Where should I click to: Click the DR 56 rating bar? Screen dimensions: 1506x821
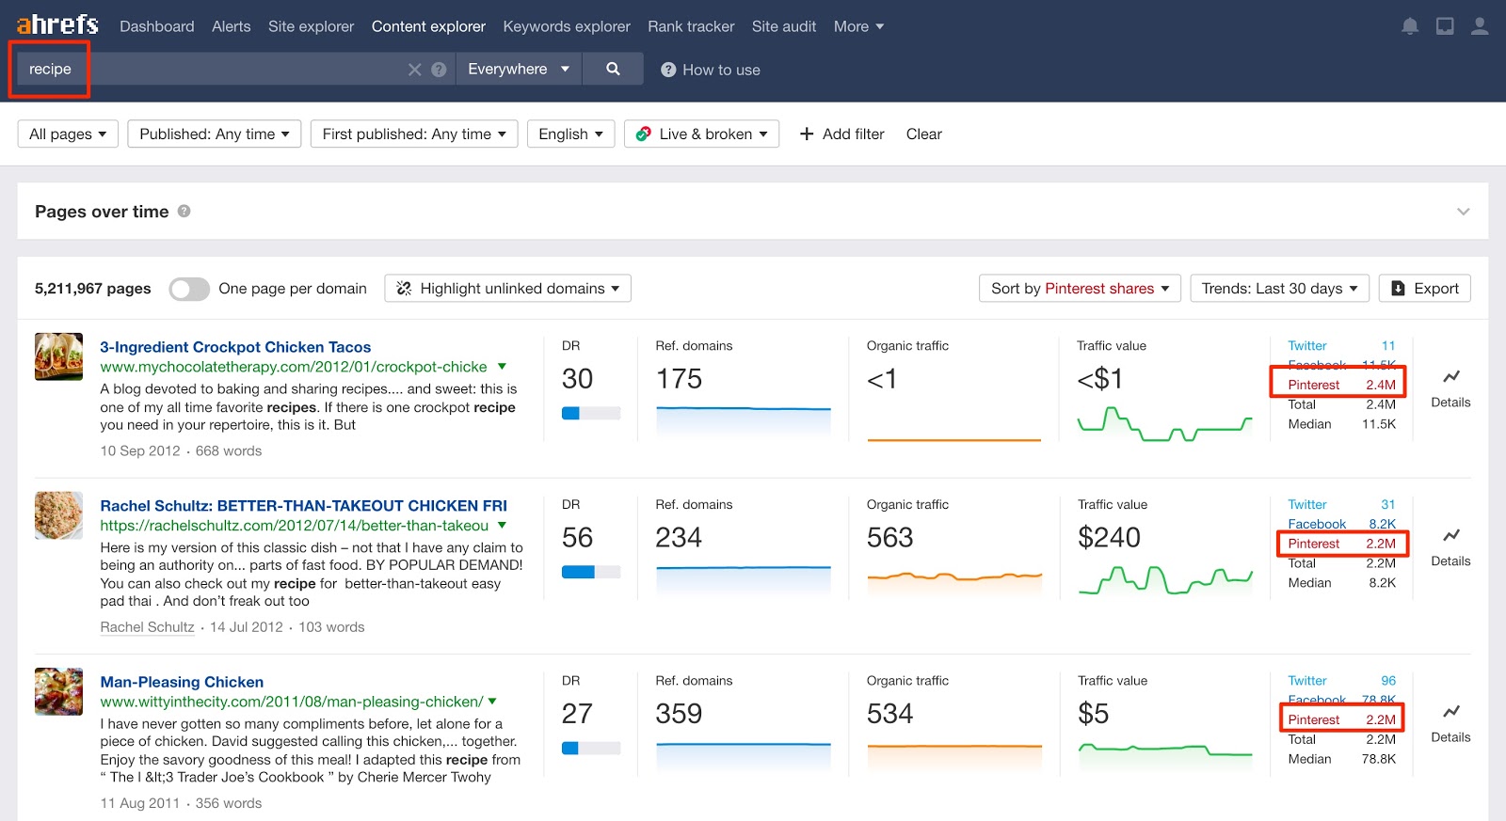(x=591, y=572)
